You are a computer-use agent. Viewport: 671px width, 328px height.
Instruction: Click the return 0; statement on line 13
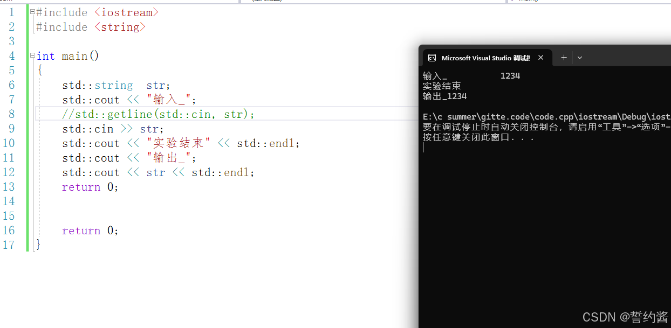pos(90,187)
